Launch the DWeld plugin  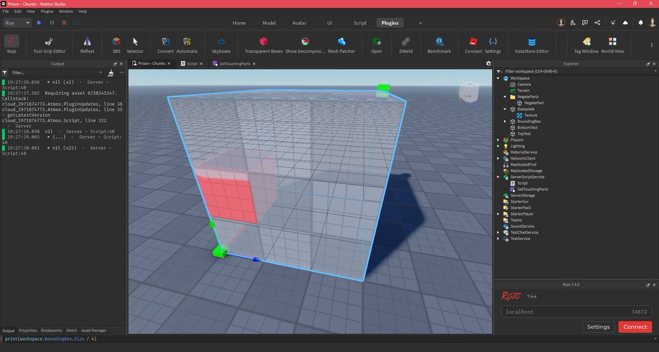click(406, 44)
